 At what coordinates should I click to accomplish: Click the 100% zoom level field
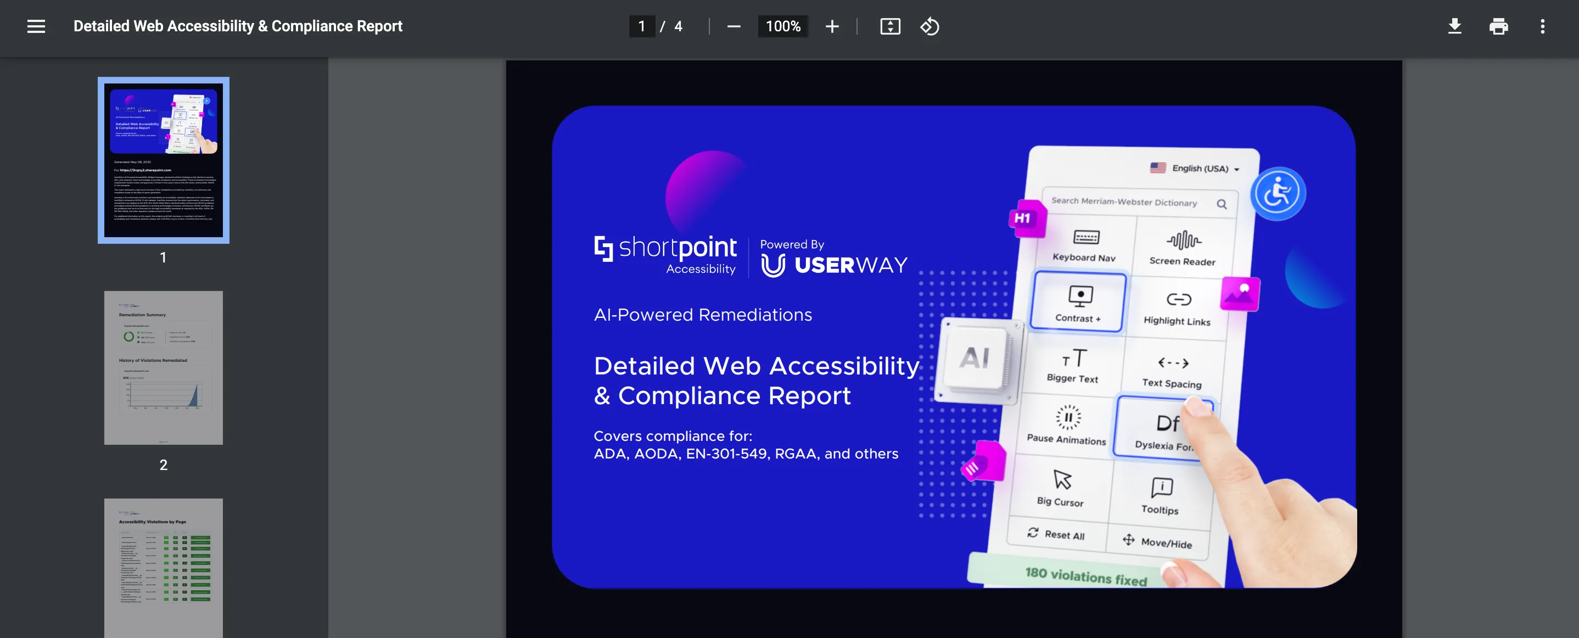(783, 26)
